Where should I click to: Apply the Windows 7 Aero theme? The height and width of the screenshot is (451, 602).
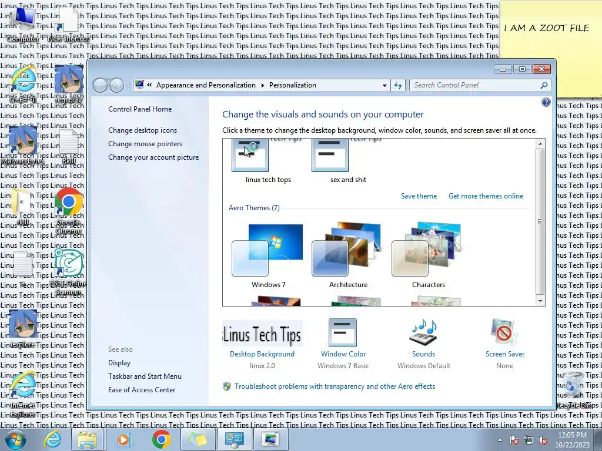point(268,256)
